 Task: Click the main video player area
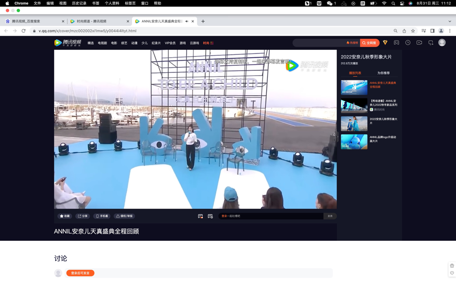(x=195, y=129)
